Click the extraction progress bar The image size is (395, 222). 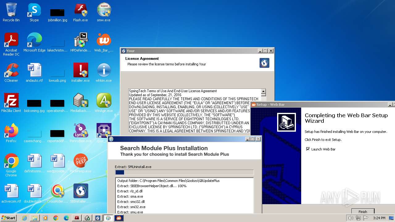pyautogui.click(x=185, y=172)
